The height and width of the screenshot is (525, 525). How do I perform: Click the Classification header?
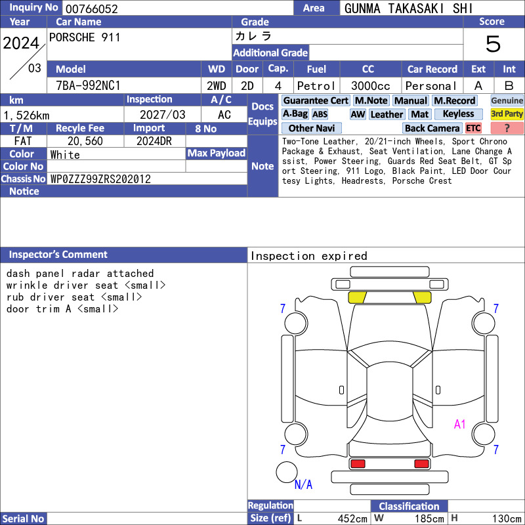(x=409, y=506)
